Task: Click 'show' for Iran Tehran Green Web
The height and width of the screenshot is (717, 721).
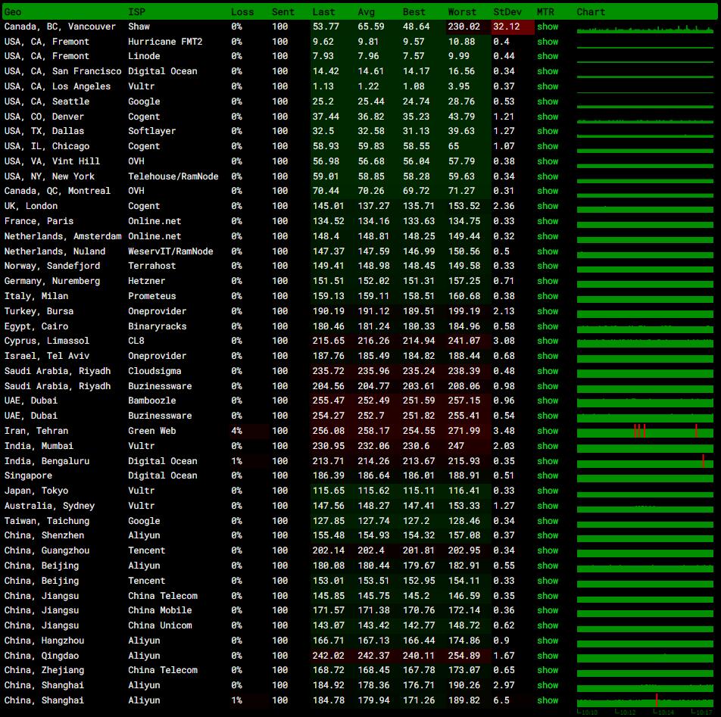Action: pyautogui.click(x=548, y=431)
